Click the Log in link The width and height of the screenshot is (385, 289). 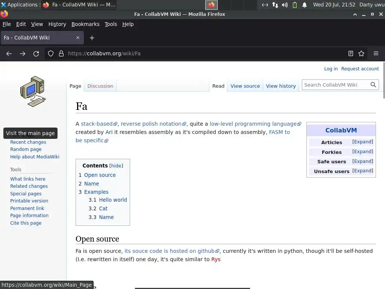[331, 69]
